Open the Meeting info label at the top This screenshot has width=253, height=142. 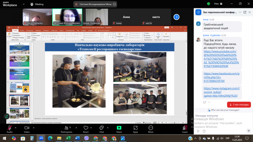[37, 4]
